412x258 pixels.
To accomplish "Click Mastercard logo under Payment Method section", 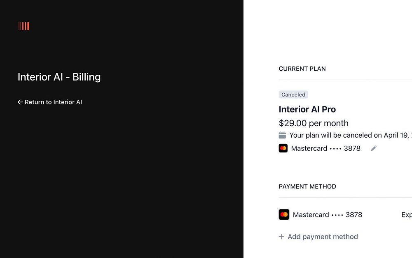I will click(284, 214).
